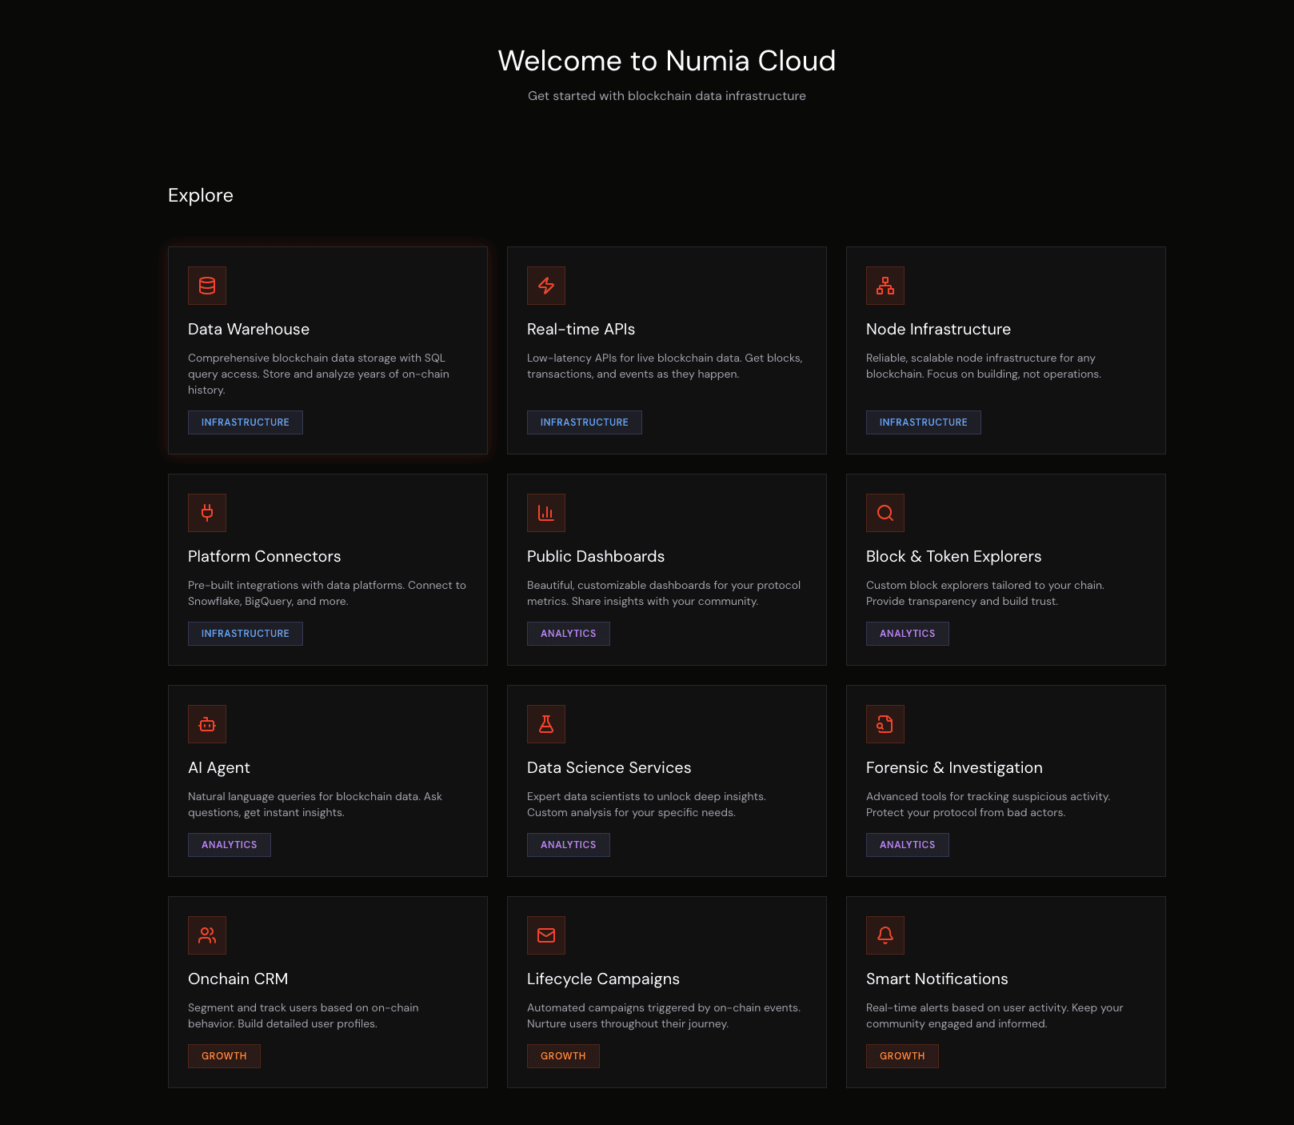Click the AI Agent card description text

click(315, 804)
